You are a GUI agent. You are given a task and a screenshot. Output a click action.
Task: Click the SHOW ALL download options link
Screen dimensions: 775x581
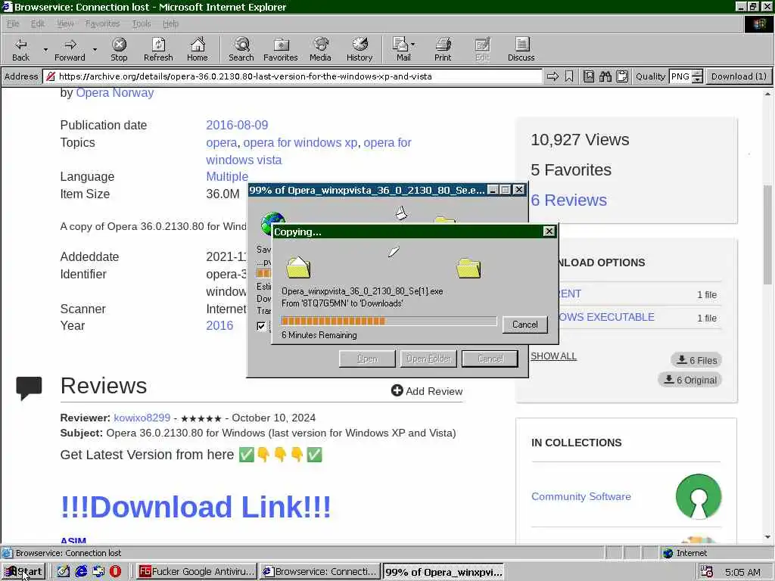tap(553, 356)
